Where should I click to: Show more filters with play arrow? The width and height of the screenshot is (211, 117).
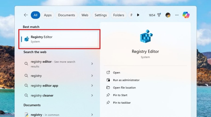coord(138,15)
